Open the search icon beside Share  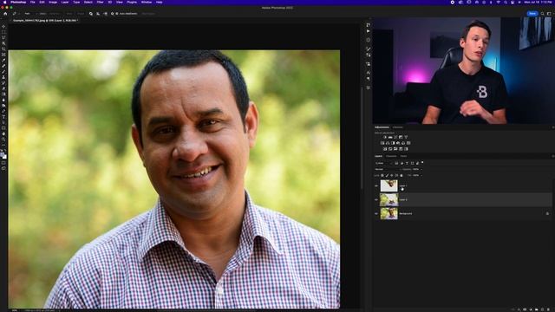542,14
